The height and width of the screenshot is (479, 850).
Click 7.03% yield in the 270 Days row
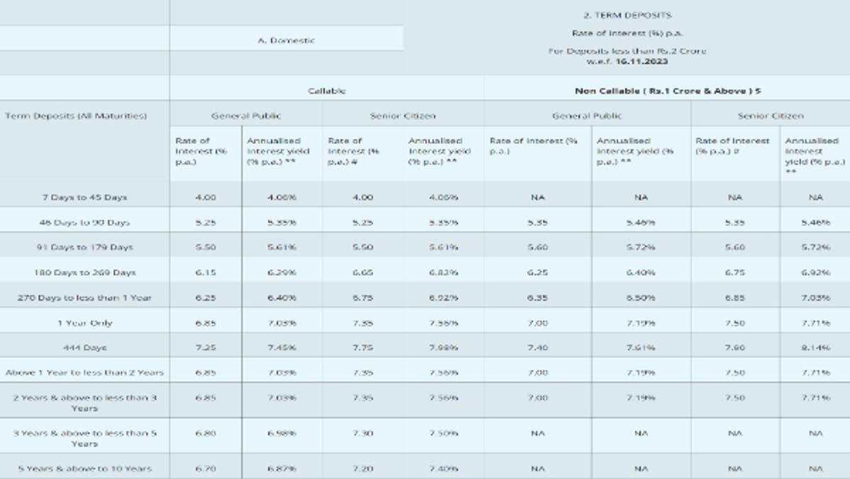pyautogui.click(x=815, y=298)
